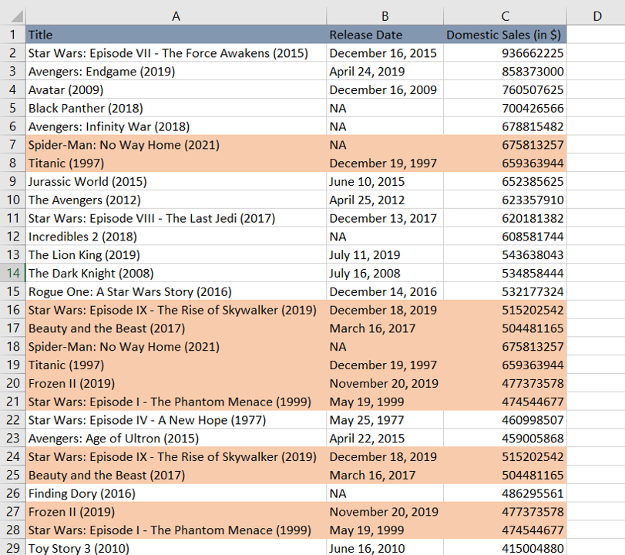Click the July 11, 2019 date cell
This screenshot has width=625, height=555.
pyautogui.click(x=385, y=254)
